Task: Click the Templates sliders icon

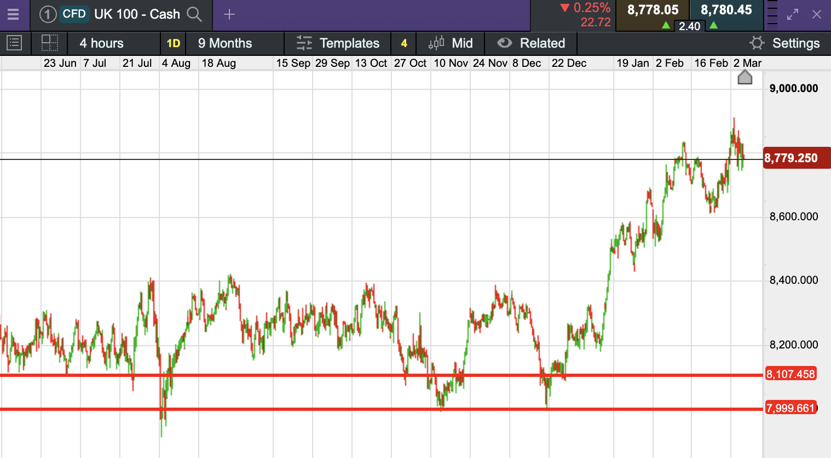Action: coord(304,43)
